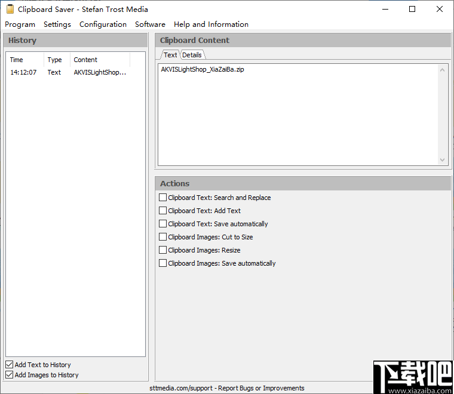Switch to the Text tab
The width and height of the screenshot is (454, 394).
click(x=170, y=55)
